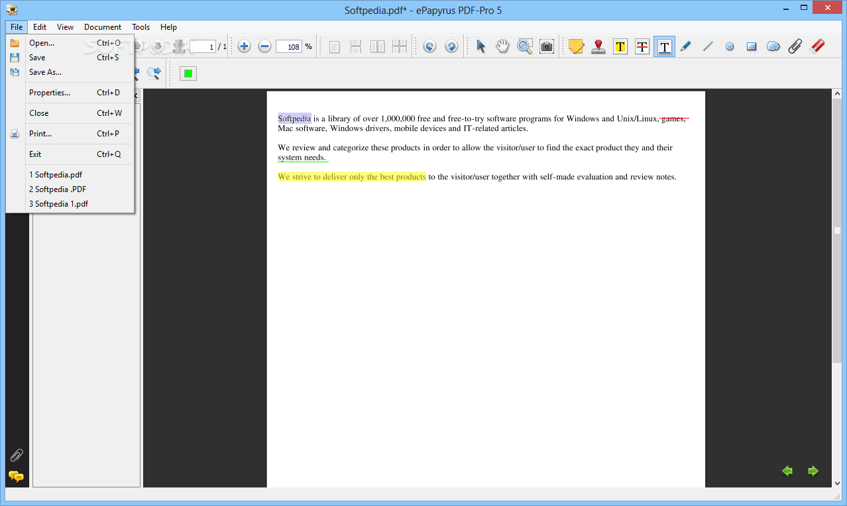Choose Save As... in File menu
This screenshot has width=847, height=506.
[x=70, y=72]
